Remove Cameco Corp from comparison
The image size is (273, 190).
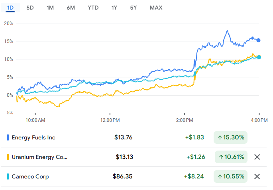[257, 176]
